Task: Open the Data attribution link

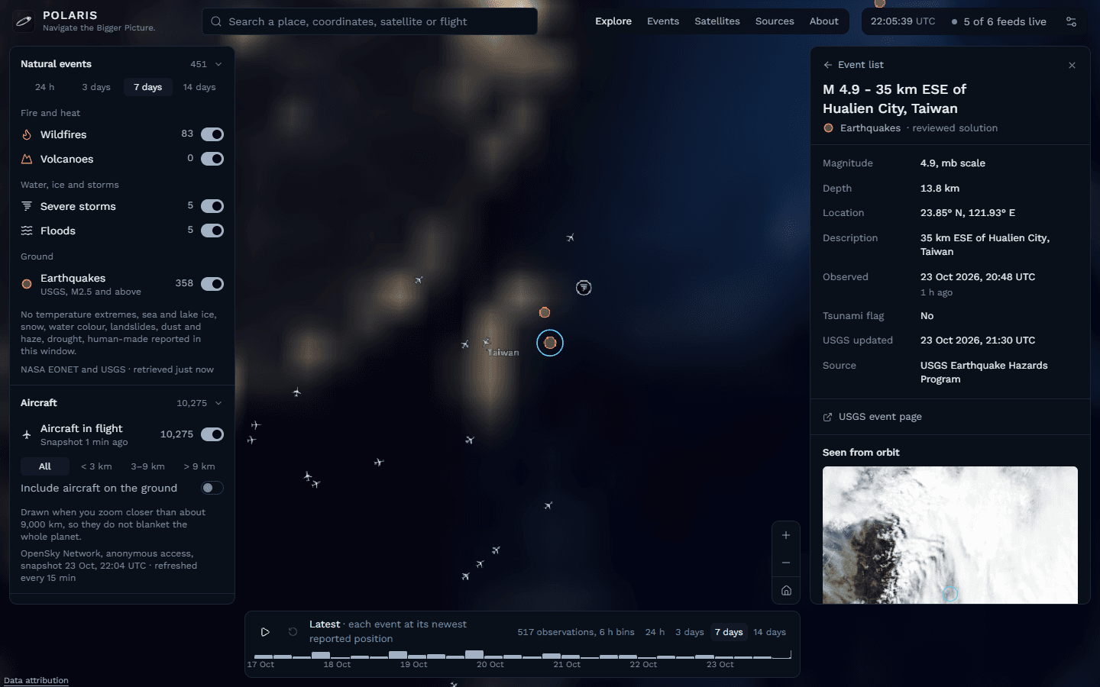Action: tap(36, 680)
